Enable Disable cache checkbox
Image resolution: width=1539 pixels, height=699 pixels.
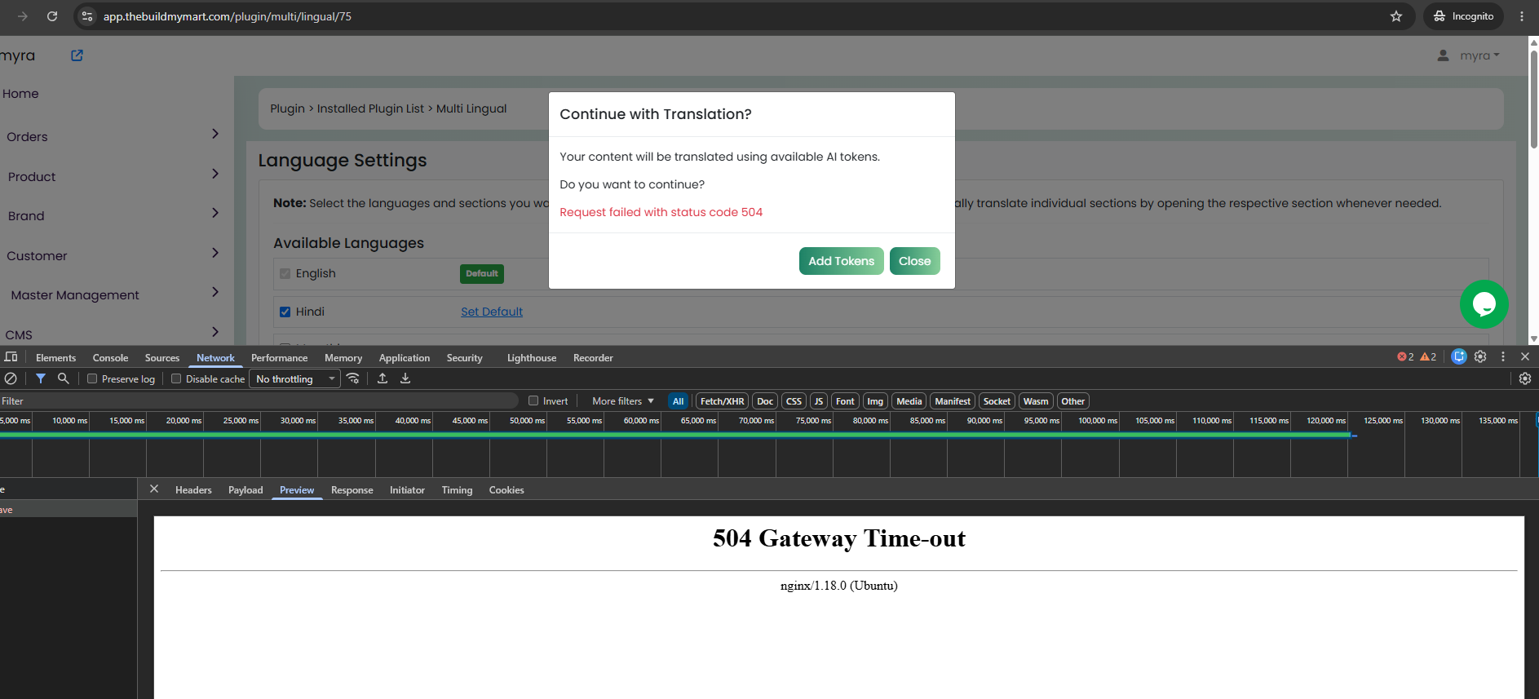[x=176, y=378]
